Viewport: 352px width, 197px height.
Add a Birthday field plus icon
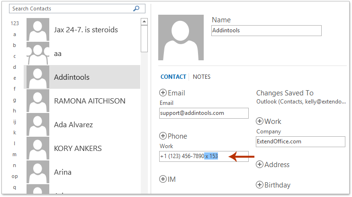pyautogui.click(x=260, y=185)
